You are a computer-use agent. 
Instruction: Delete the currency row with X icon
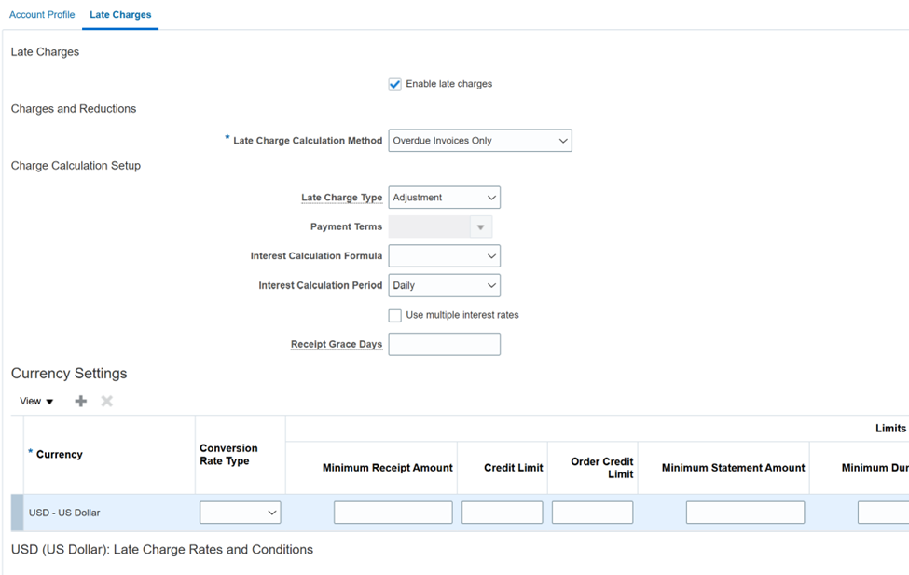pyautogui.click(x=106, y=401)
